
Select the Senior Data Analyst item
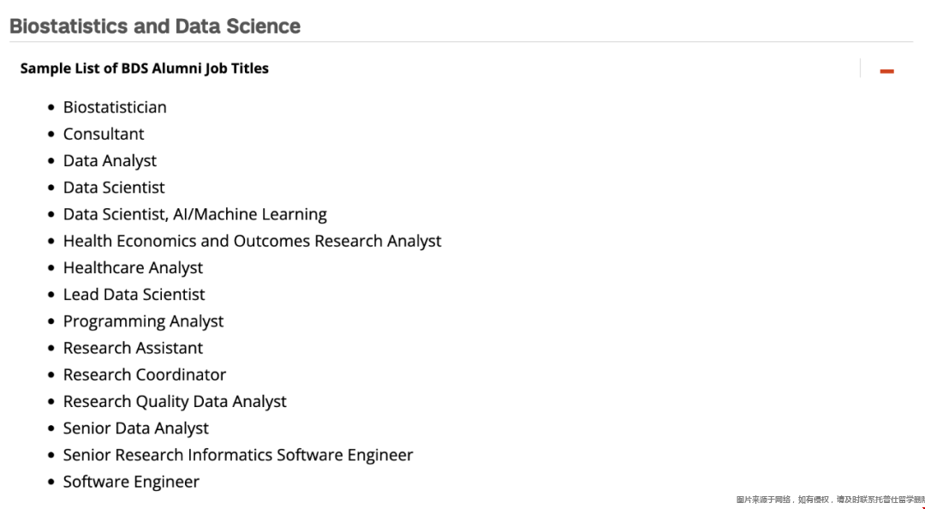(x=135, y=428)
